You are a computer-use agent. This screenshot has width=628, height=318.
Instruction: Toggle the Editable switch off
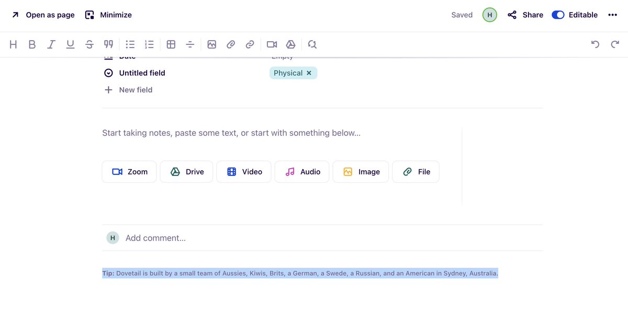click(558, 15)
